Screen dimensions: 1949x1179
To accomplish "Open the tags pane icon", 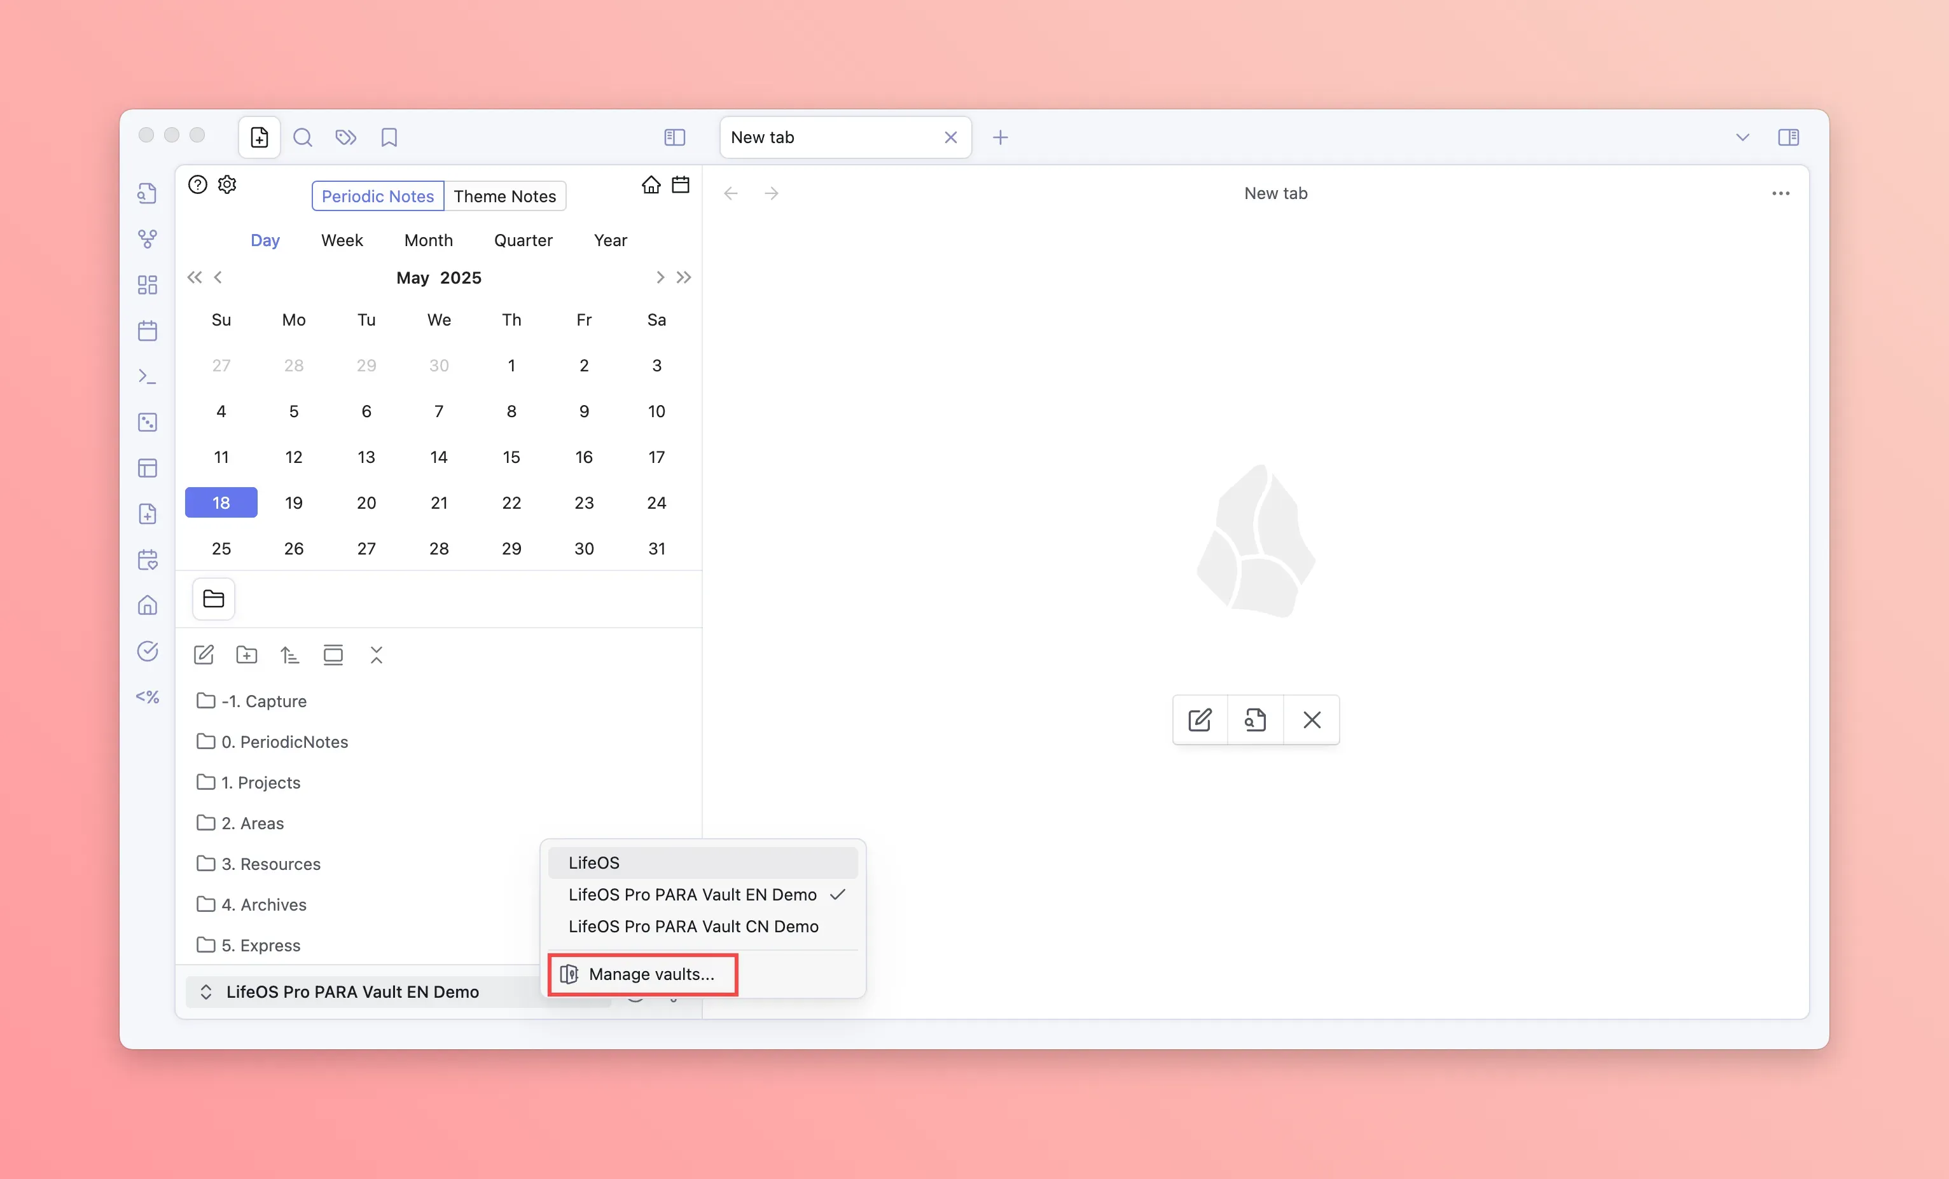I will [345, 137].
